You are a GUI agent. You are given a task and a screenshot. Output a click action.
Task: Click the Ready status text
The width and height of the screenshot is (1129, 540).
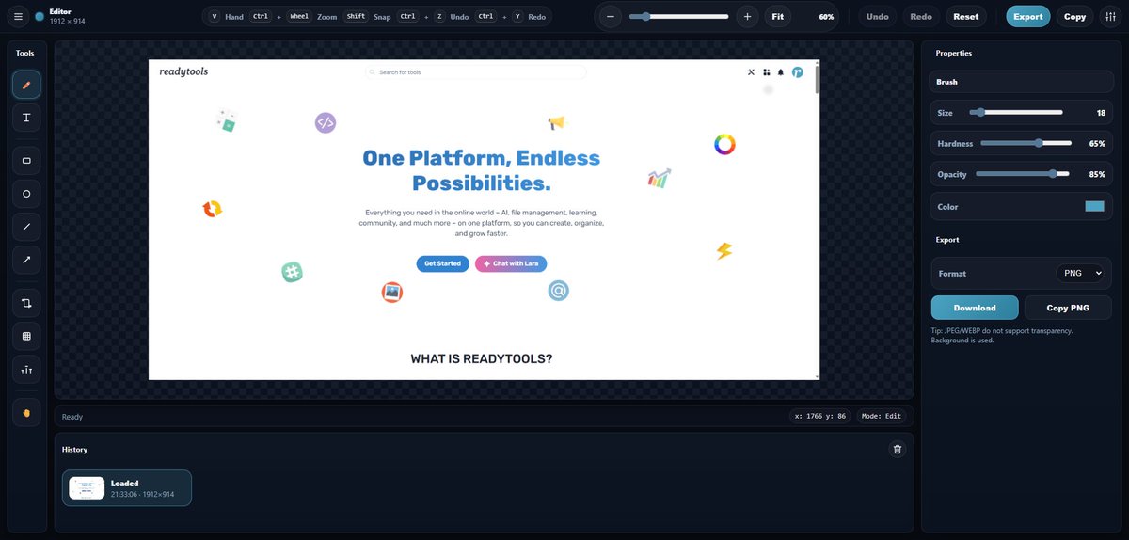point(72,417)
